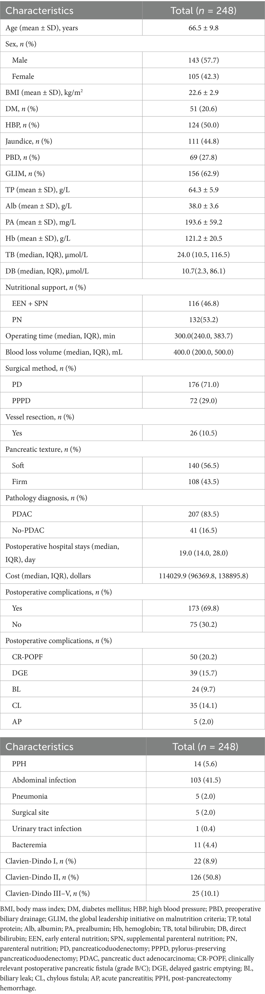
Task: Click the Soft pancreatic texture value 140 (56.5)
Action: click(x=203, y=465)
